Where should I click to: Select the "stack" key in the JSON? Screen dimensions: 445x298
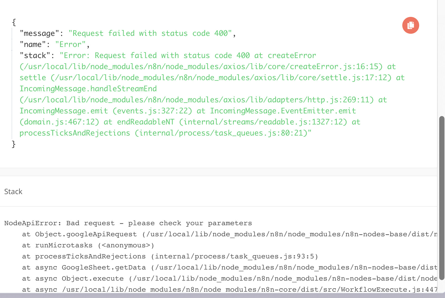click(x=35, y=56)
